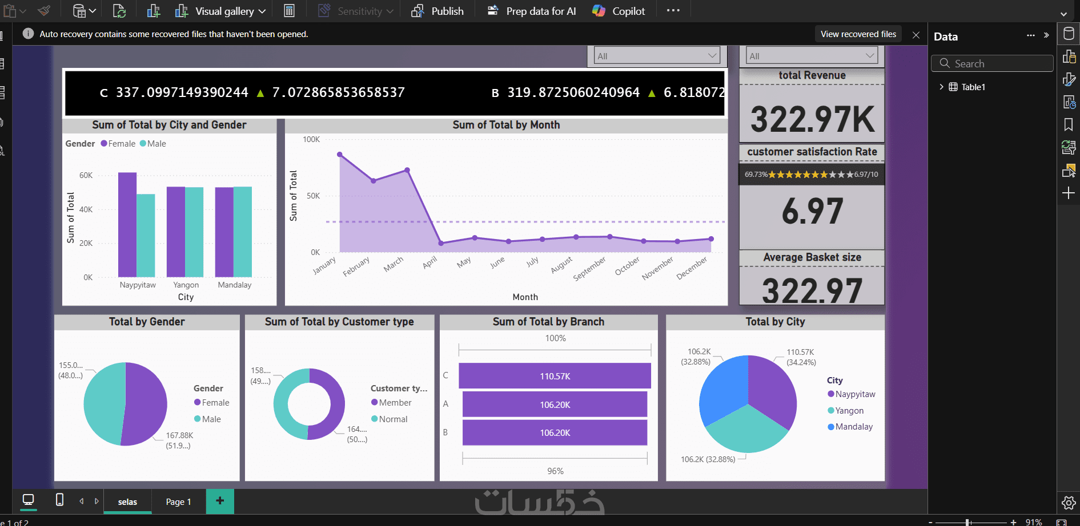The image size is (1080, 526).
Task: Collapse the Data pane with double chevron
Action: (x=1046, y=35)
